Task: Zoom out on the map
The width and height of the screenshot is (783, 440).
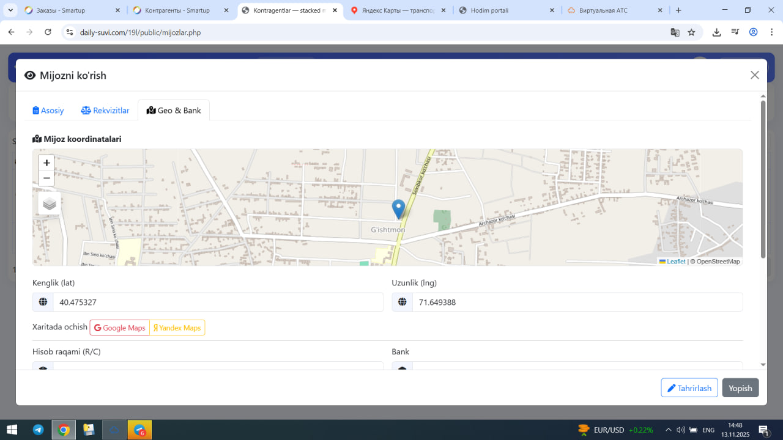Action: point(46,178)
